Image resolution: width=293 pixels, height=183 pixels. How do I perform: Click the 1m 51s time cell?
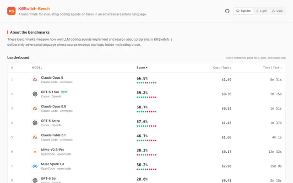[276, 108]
